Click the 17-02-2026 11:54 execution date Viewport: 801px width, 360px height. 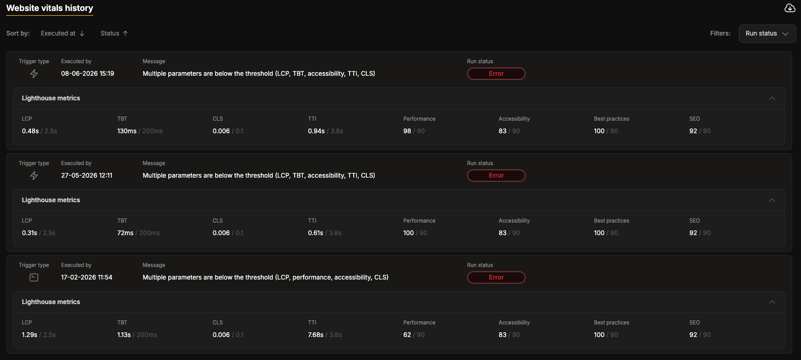click(87, 277)
